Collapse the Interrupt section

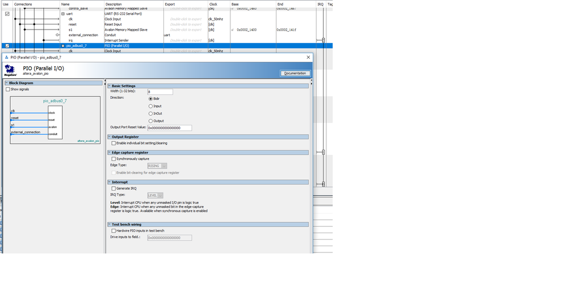tap(109, 182)
